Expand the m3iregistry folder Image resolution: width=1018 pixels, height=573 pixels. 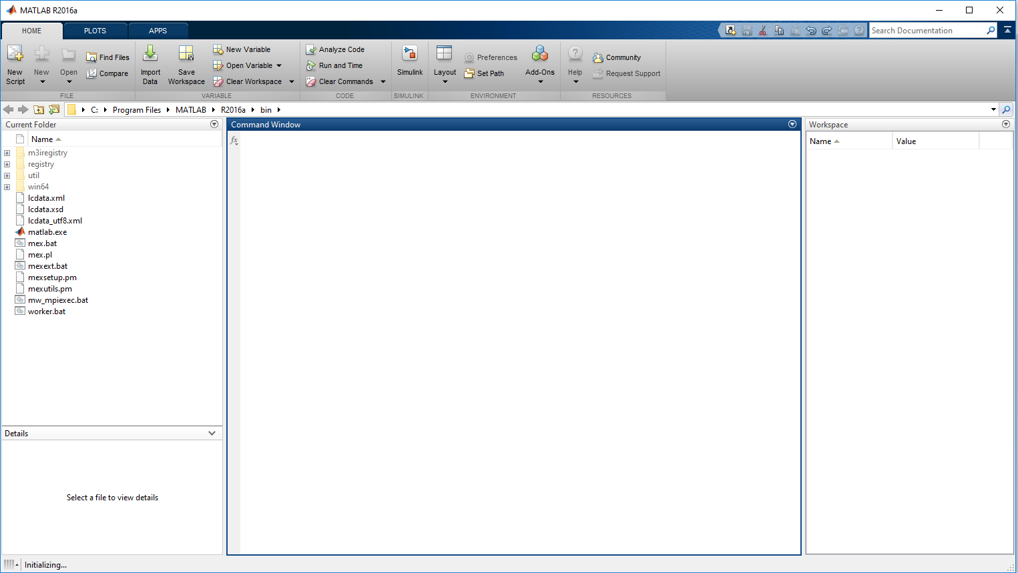coord(7,153)
